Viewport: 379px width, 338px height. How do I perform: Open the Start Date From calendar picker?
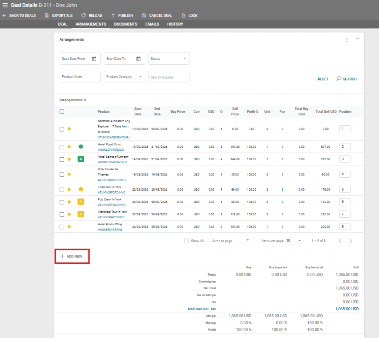[94, 59]
